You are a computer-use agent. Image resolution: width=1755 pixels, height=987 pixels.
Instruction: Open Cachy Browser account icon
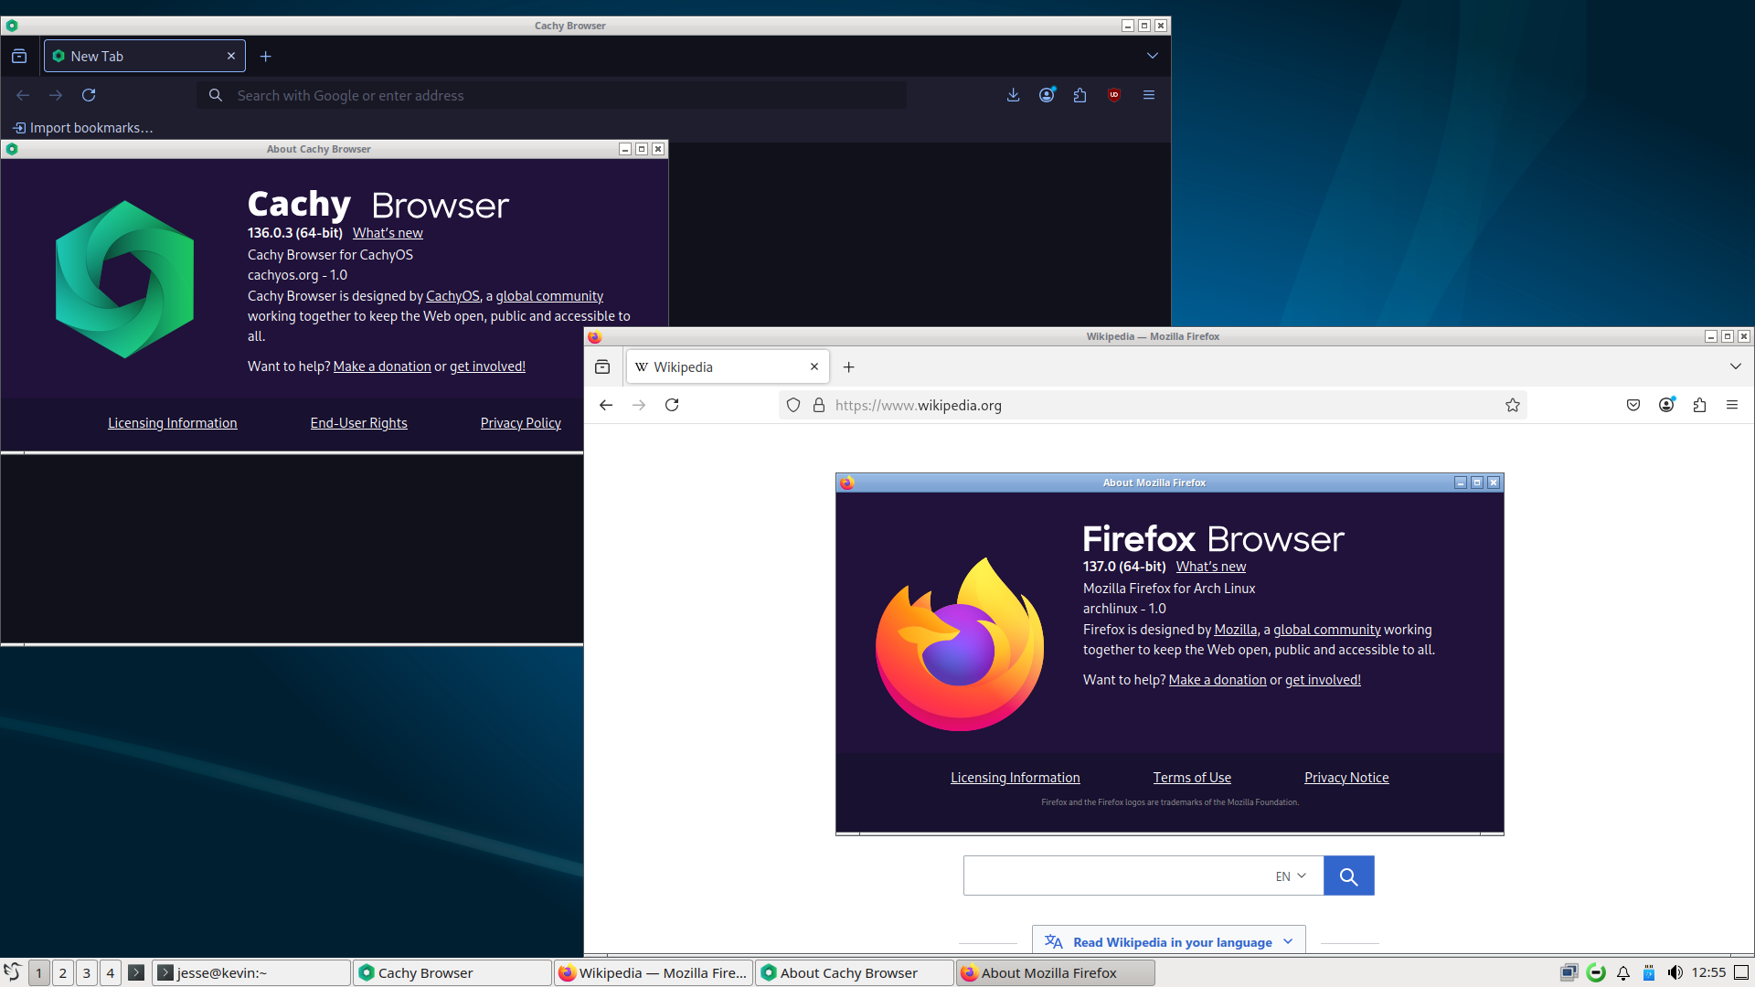pyautogui.click(x=1047, y=95)
